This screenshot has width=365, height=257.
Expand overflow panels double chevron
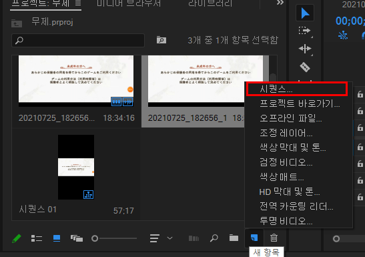click(x=280, y=3)
